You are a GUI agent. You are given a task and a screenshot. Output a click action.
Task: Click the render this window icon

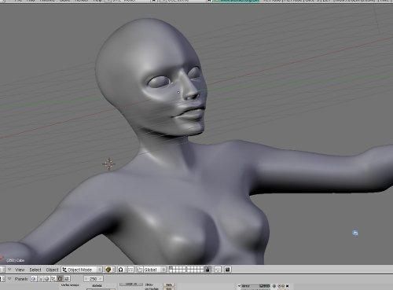(227, 270)
